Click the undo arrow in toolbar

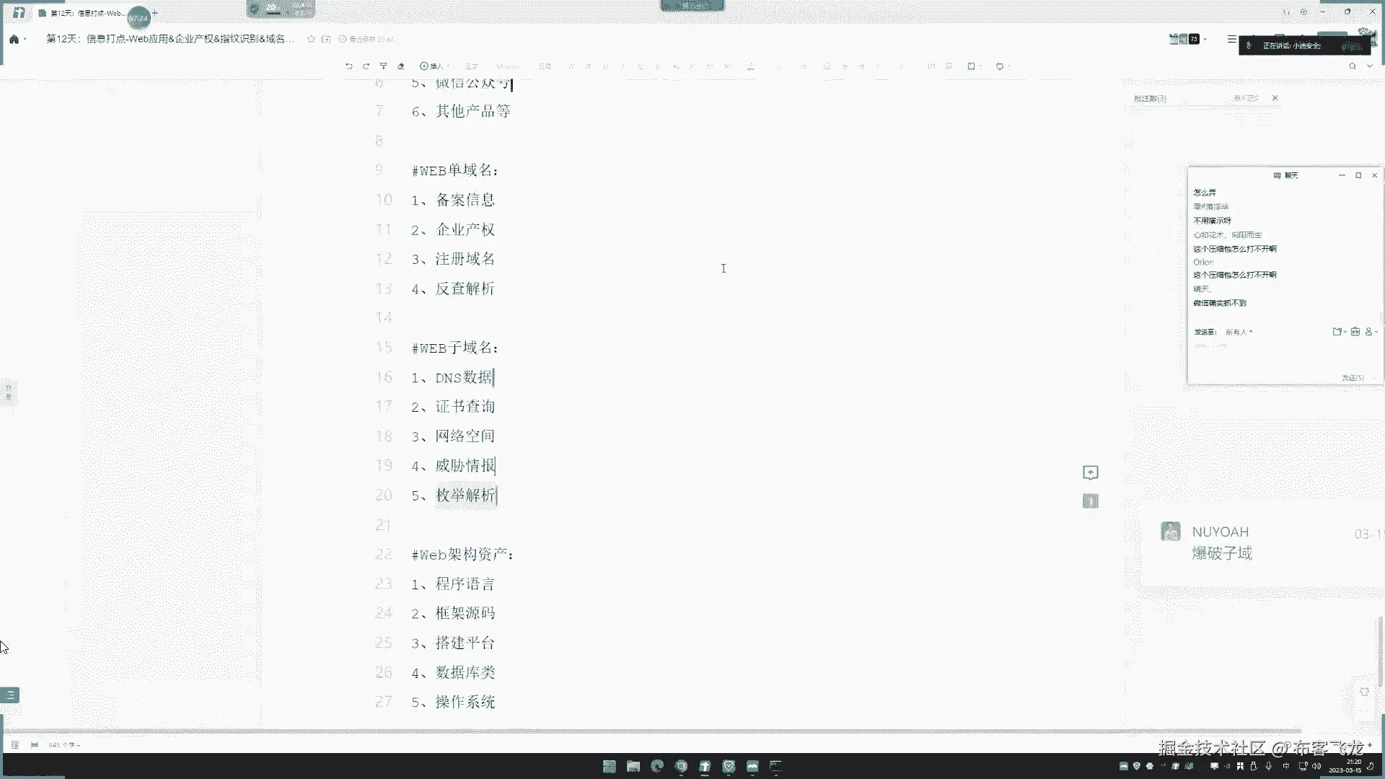pos(349,66)
